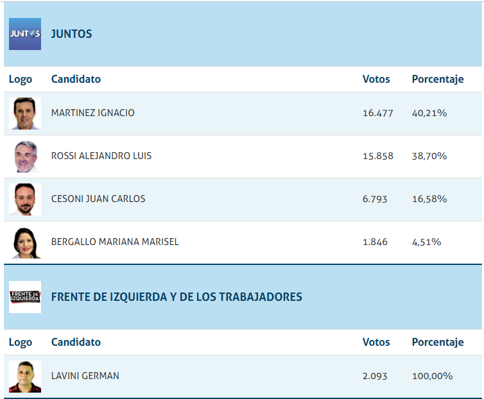Click the Candidato column header under JUNTOS
This screenshot has width=484, height=399.
click(x=76, y=80)
